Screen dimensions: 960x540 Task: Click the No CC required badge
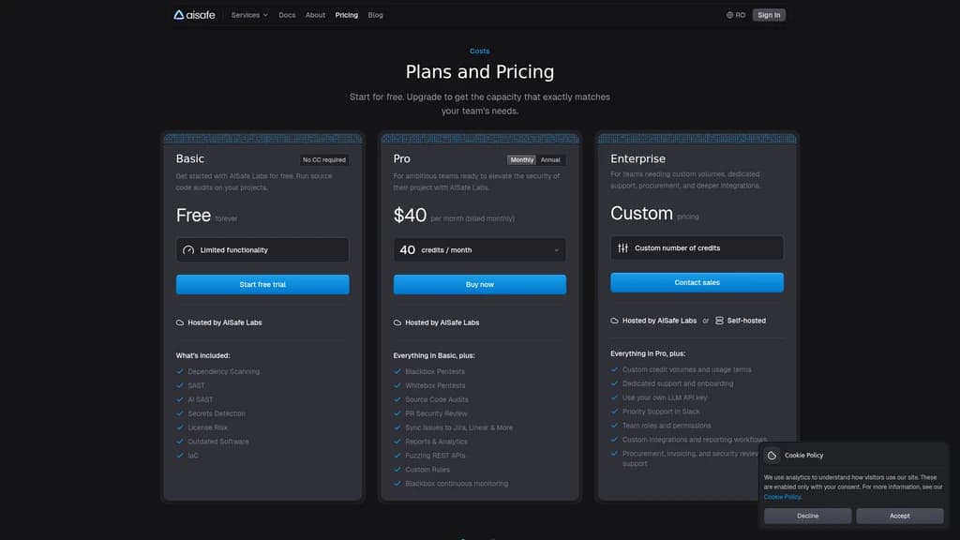tap(323, 159)
